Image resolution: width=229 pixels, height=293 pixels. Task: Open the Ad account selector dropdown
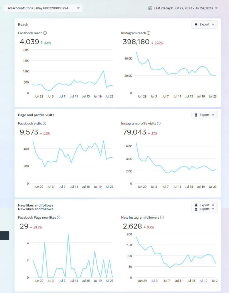coord(43,8)
